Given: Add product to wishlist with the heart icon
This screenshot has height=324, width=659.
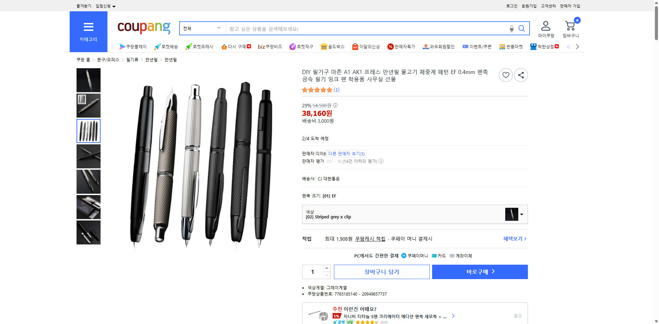Looking at the screenshot, I should pyautogui.click(x=506, y=75).
